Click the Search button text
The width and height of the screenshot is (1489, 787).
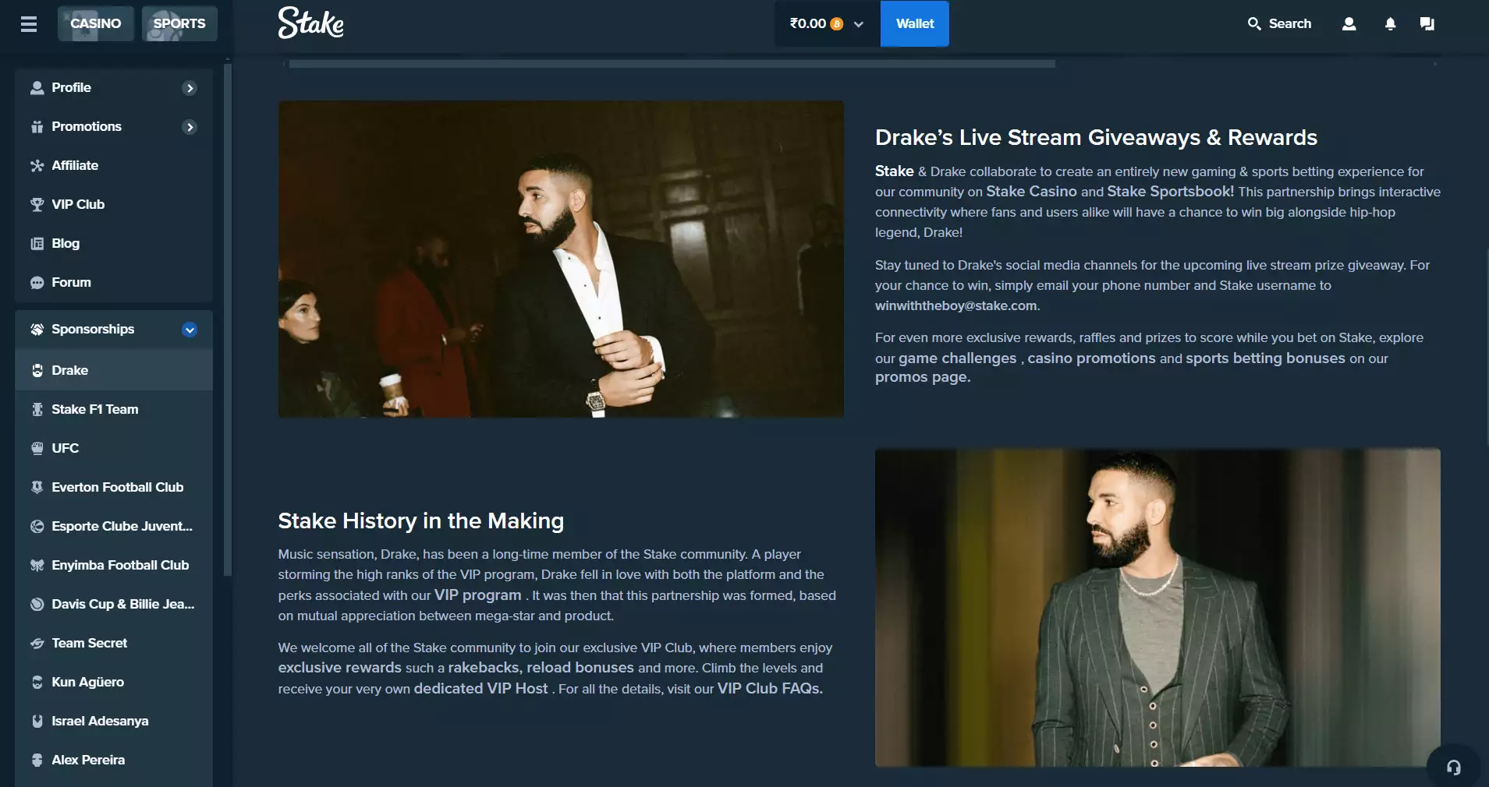[x=1290, y=24]
